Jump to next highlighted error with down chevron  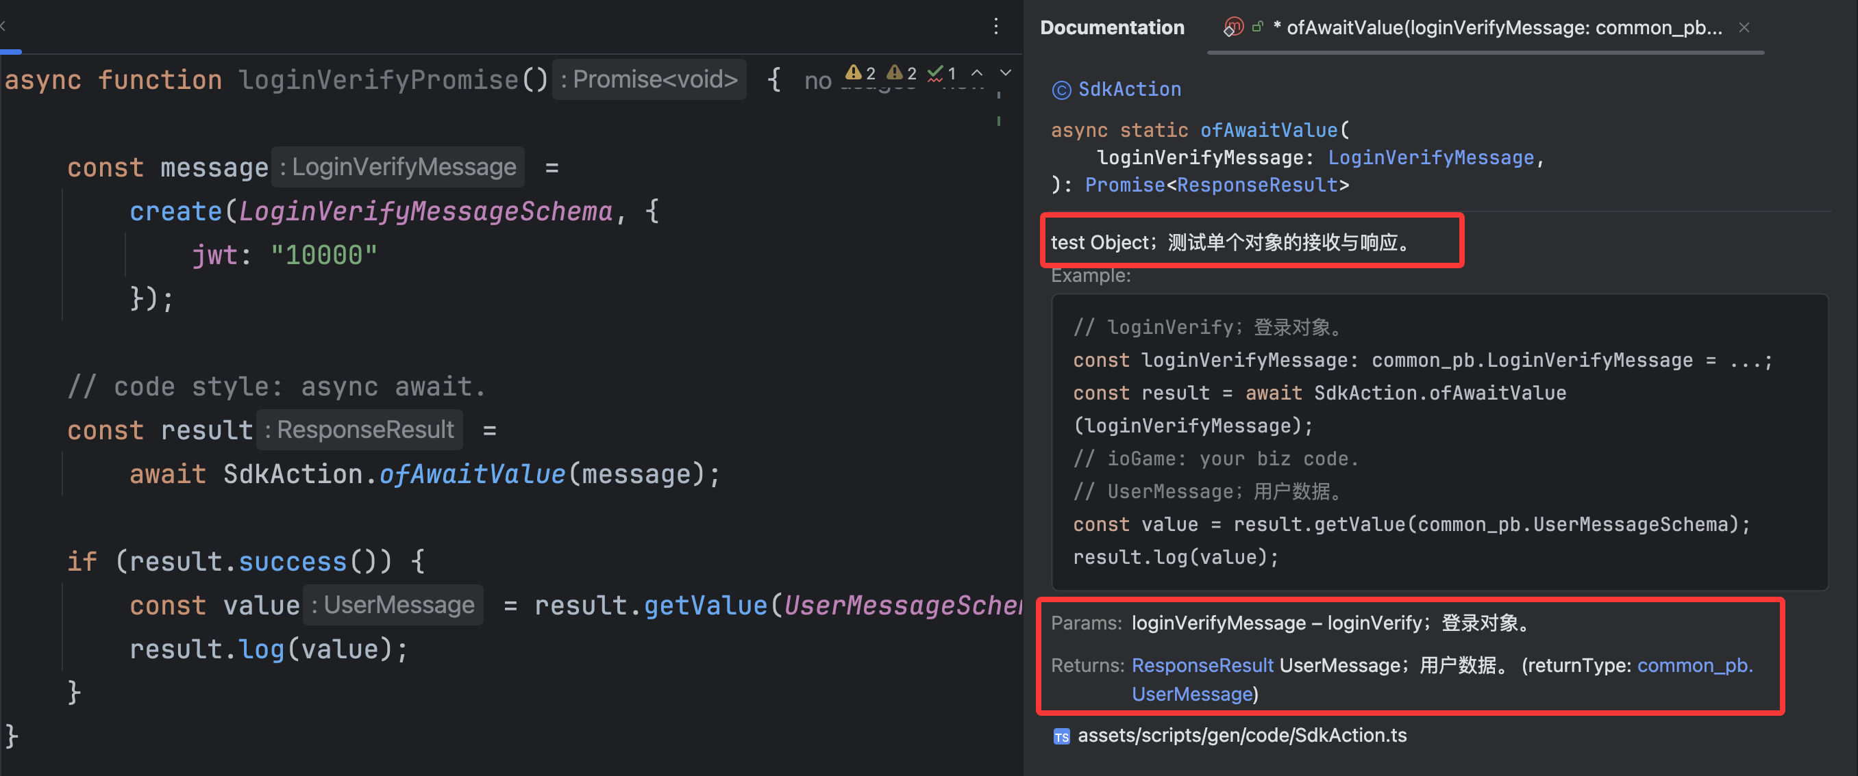1006,73
